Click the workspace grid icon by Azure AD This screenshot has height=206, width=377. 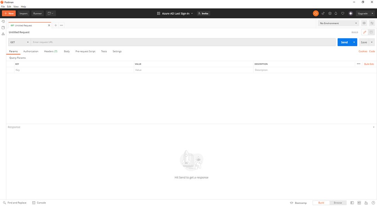coord(158,13)
